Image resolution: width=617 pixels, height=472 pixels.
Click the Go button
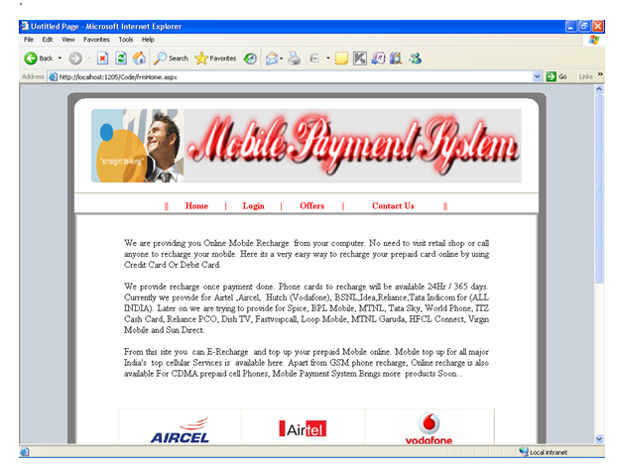[x=556, y=76]
